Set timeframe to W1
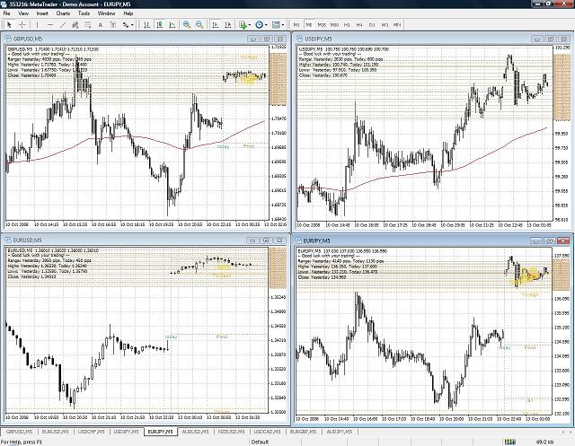575x446 pixels. pos(385,25)
